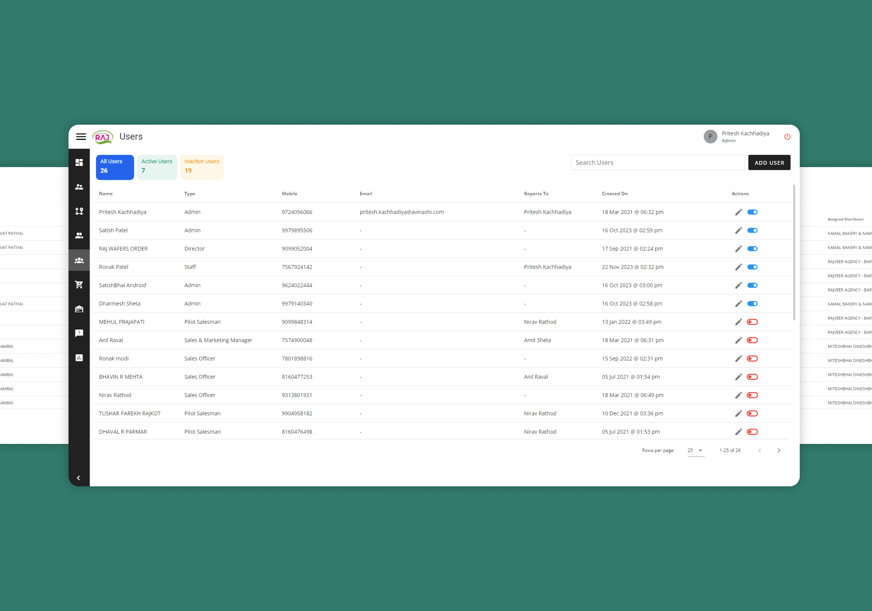Enable MEHUL PRAJAPATI's inactive toggle
The width and height of the screenshot is (872, 611).
pyautogui.click(x=752, y=322)
